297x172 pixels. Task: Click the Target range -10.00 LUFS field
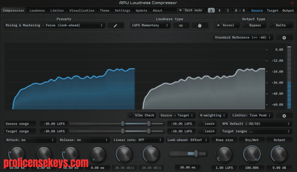182,131
